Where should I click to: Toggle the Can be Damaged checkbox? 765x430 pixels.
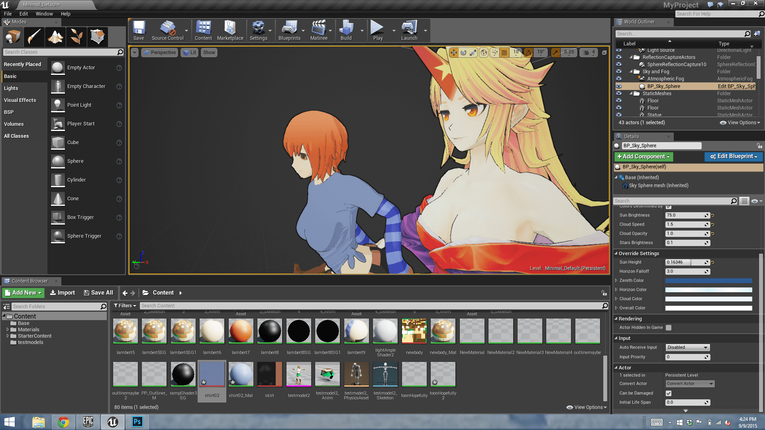pyautogui.click(x=669, y=393)
